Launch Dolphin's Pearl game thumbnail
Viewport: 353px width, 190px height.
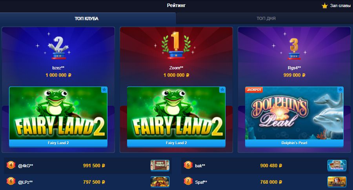294,113
